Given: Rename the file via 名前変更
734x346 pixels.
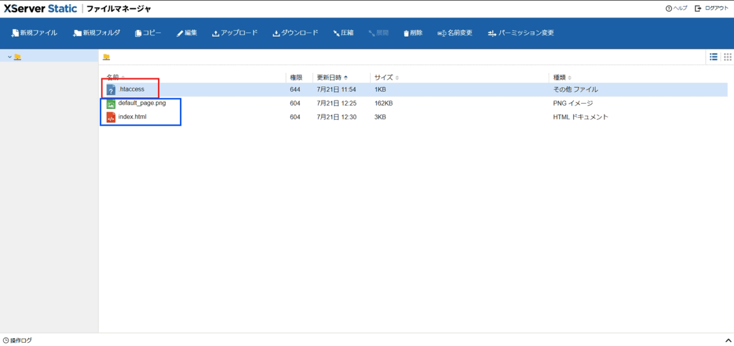Looking at the screenshot, I should point(455,33).
